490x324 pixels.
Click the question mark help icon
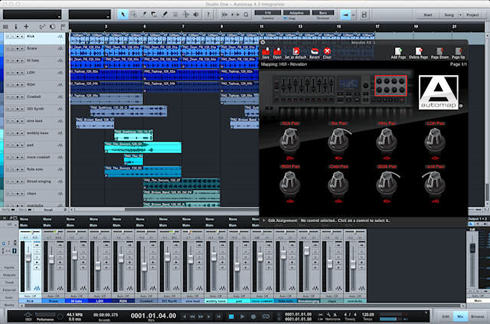coord(208,15)
